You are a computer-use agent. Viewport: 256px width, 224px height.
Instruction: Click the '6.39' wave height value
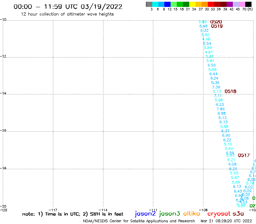click(215, 83)
